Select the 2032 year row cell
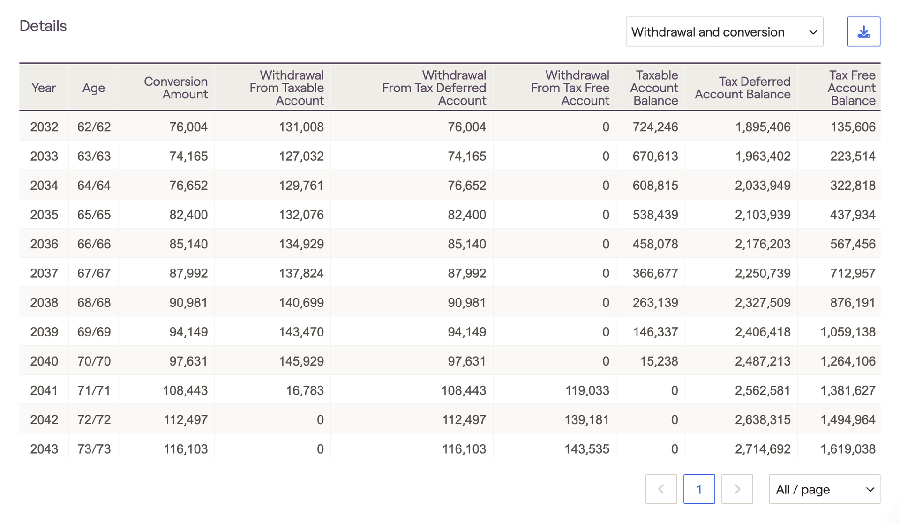Image resolution: width=900 pixels, height=523 pixels. tap(44, 127)
